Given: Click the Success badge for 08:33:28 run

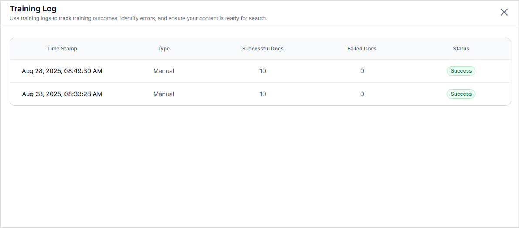Looking at the screenshot, I should (x=461, y=94).
